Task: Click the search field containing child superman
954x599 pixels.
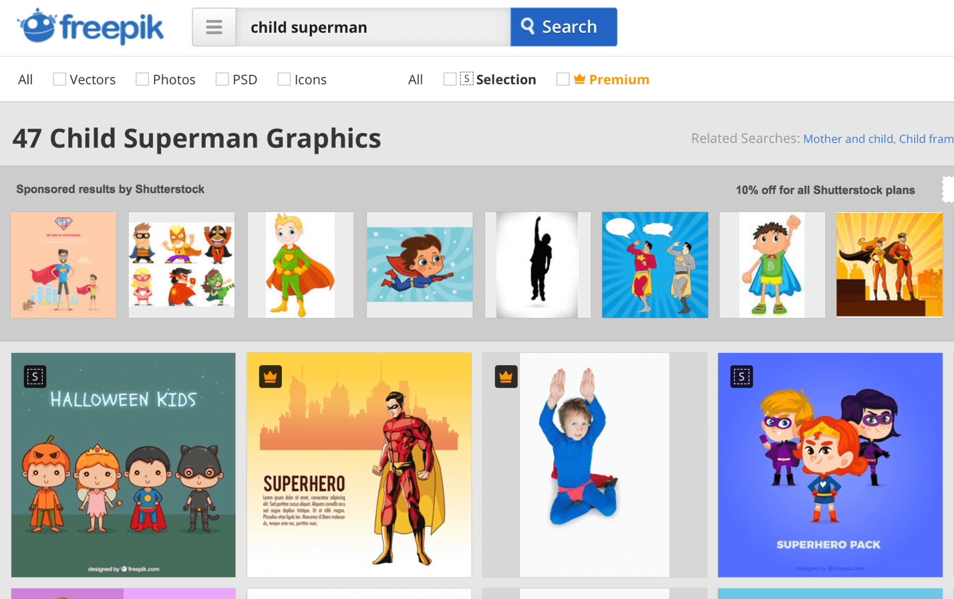Action: pos(373,27)
